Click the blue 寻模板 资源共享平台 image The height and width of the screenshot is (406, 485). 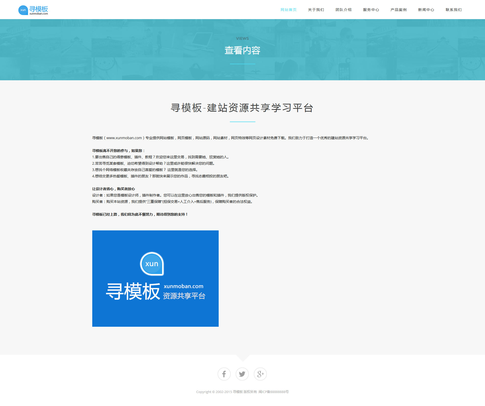tap(155, 278)
